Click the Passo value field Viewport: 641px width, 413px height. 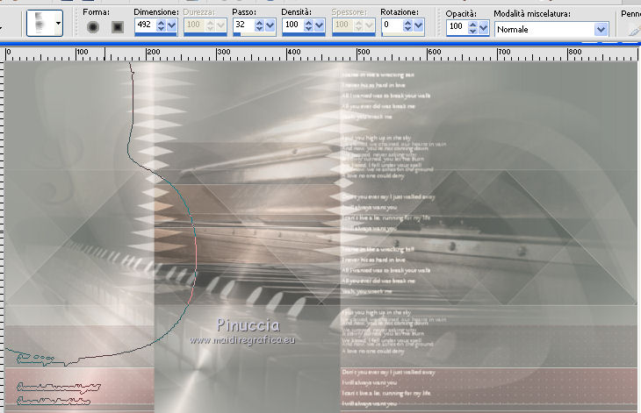click(243, 25)
